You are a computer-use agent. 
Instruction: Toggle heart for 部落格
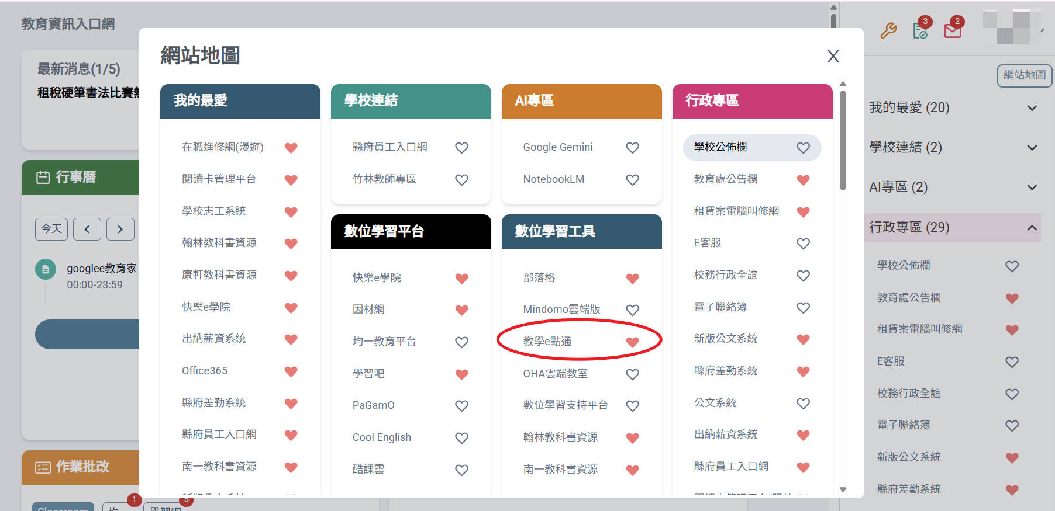pos(633,279)
